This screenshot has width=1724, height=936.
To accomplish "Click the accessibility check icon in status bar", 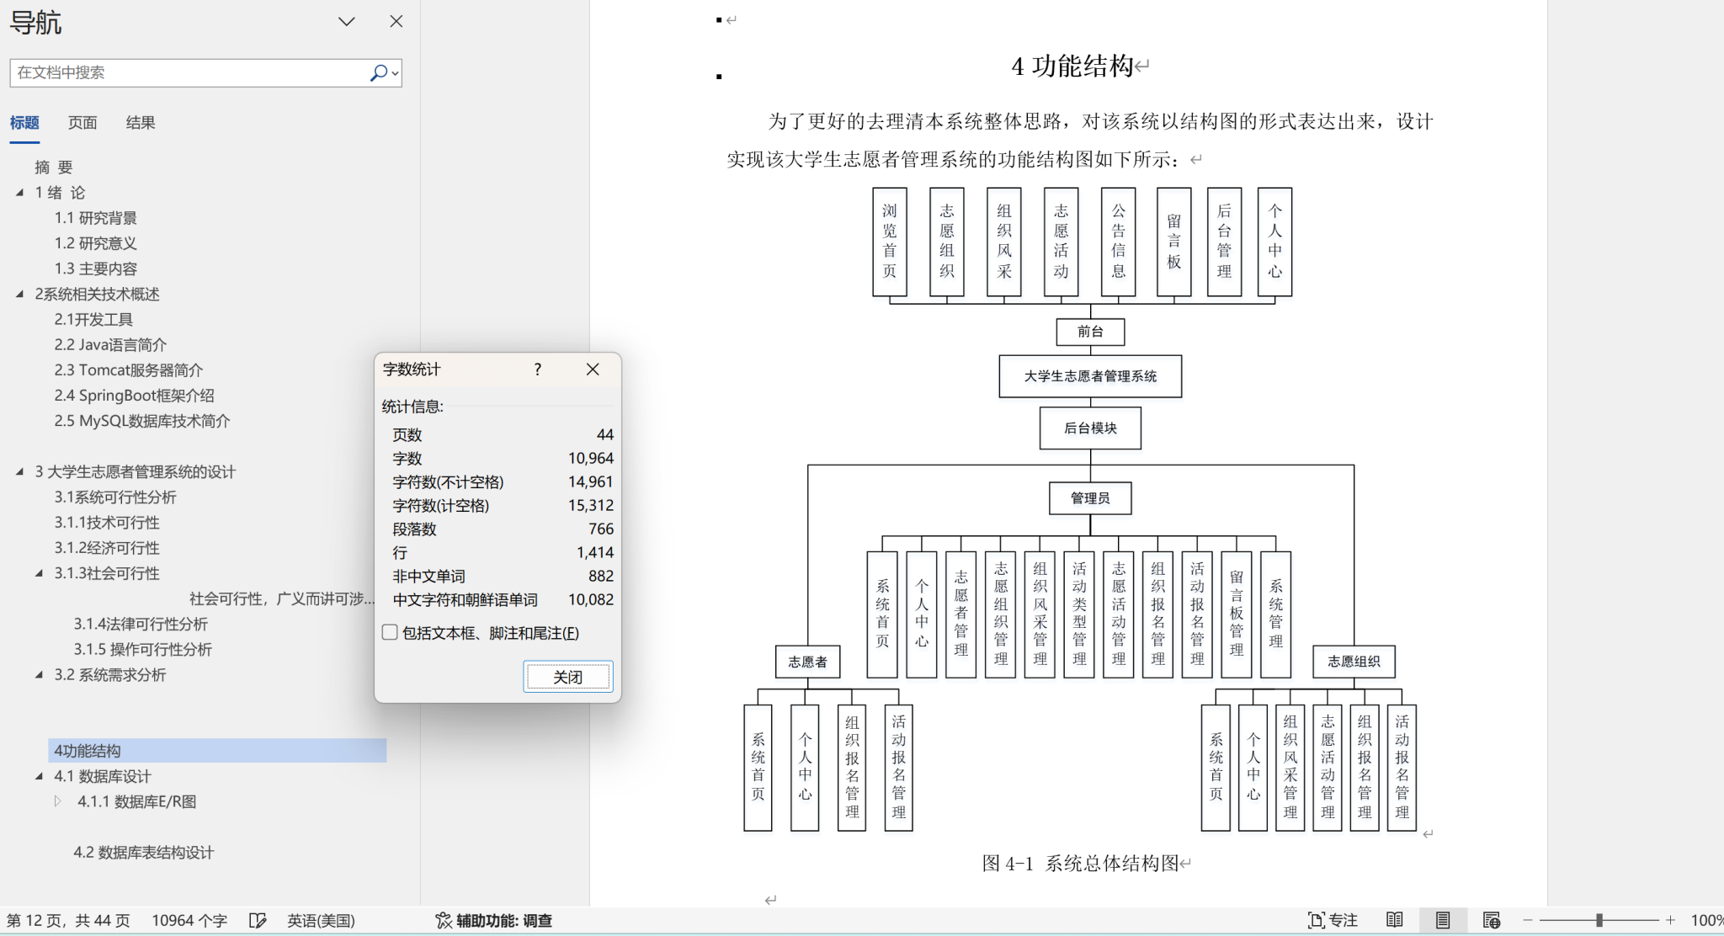I will coord(444,921).
